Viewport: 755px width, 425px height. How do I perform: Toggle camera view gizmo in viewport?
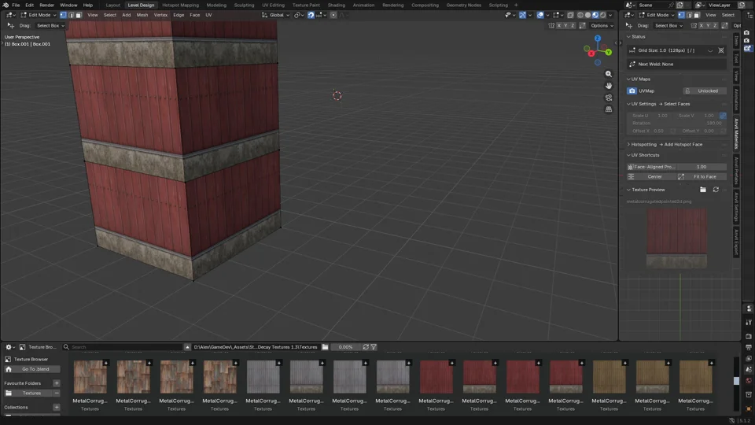(609, 98)
